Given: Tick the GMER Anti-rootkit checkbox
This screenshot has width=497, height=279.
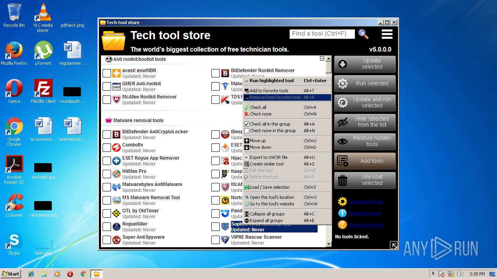Looking at the screenshot, I should point(107,86).
